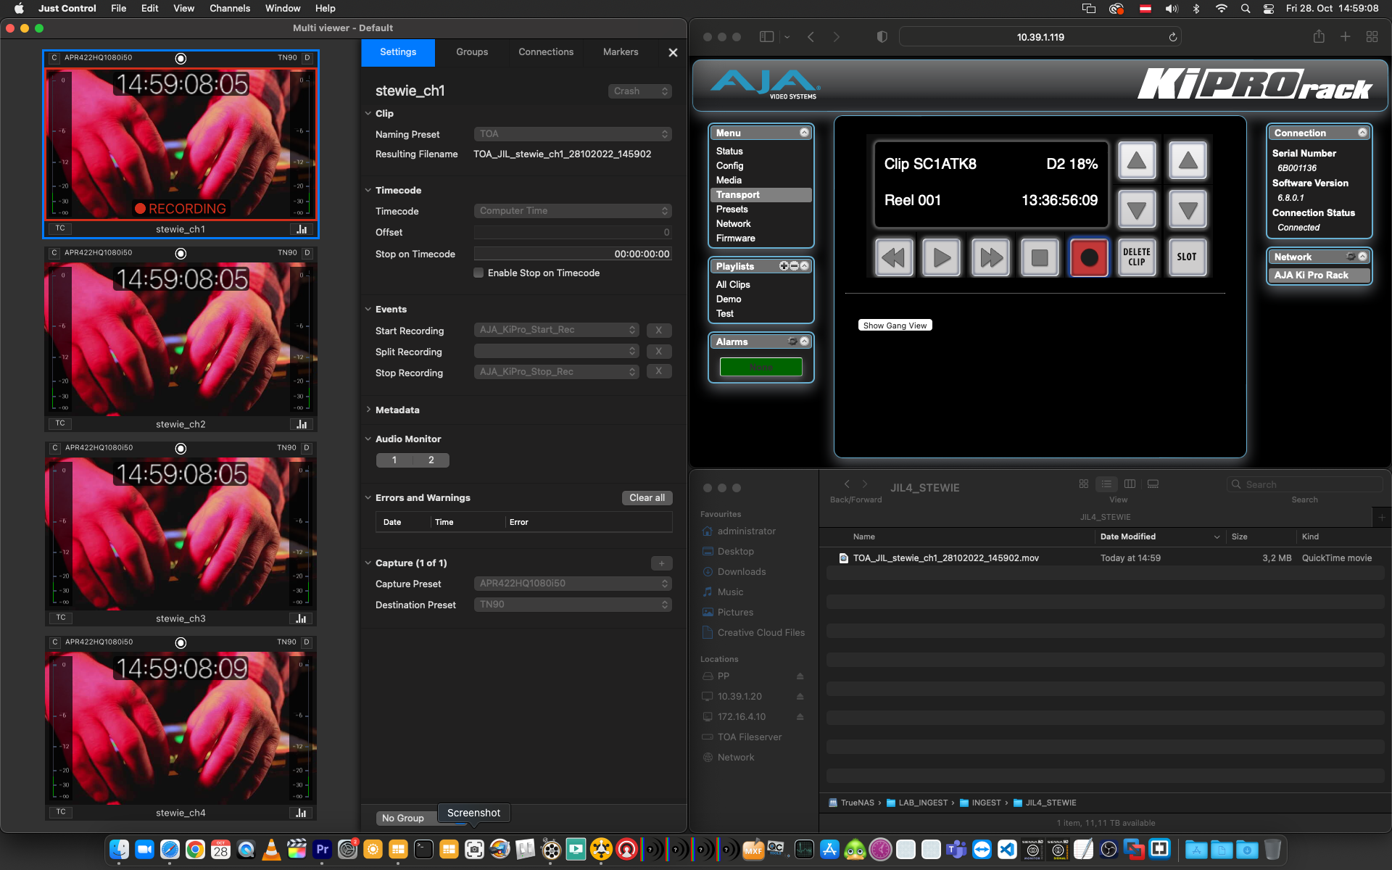1392x870 pixels.
Task: Toggle the C button on stewie_ch1 header
Action: pyautogui.click(x=54, y=58)
